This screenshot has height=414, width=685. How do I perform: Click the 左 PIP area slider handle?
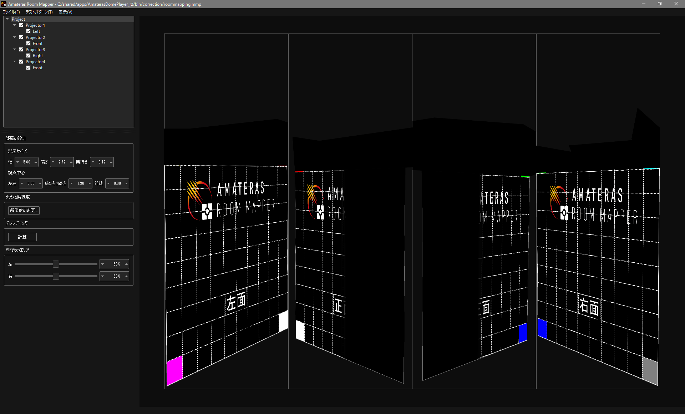point(56,264)
